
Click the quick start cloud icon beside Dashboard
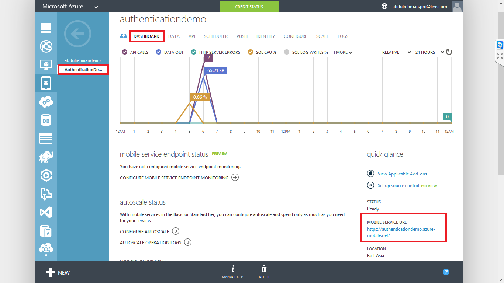coord(124,36)
